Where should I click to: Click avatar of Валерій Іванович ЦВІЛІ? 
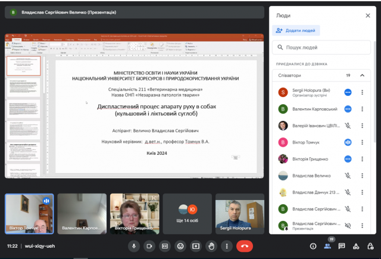(x=283, y=126)
